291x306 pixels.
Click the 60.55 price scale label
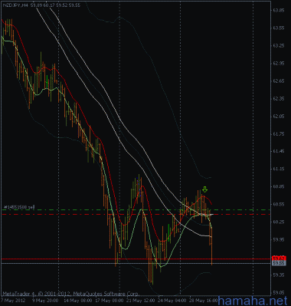click(279, 205)
